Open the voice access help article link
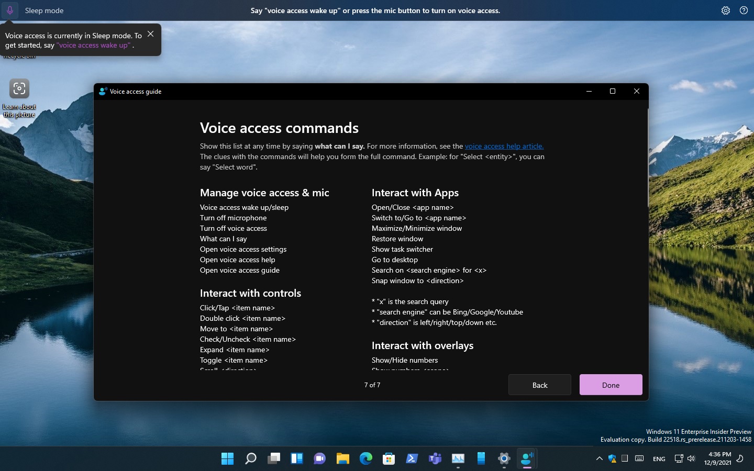The image size is (754, 471). click(504, 146)
